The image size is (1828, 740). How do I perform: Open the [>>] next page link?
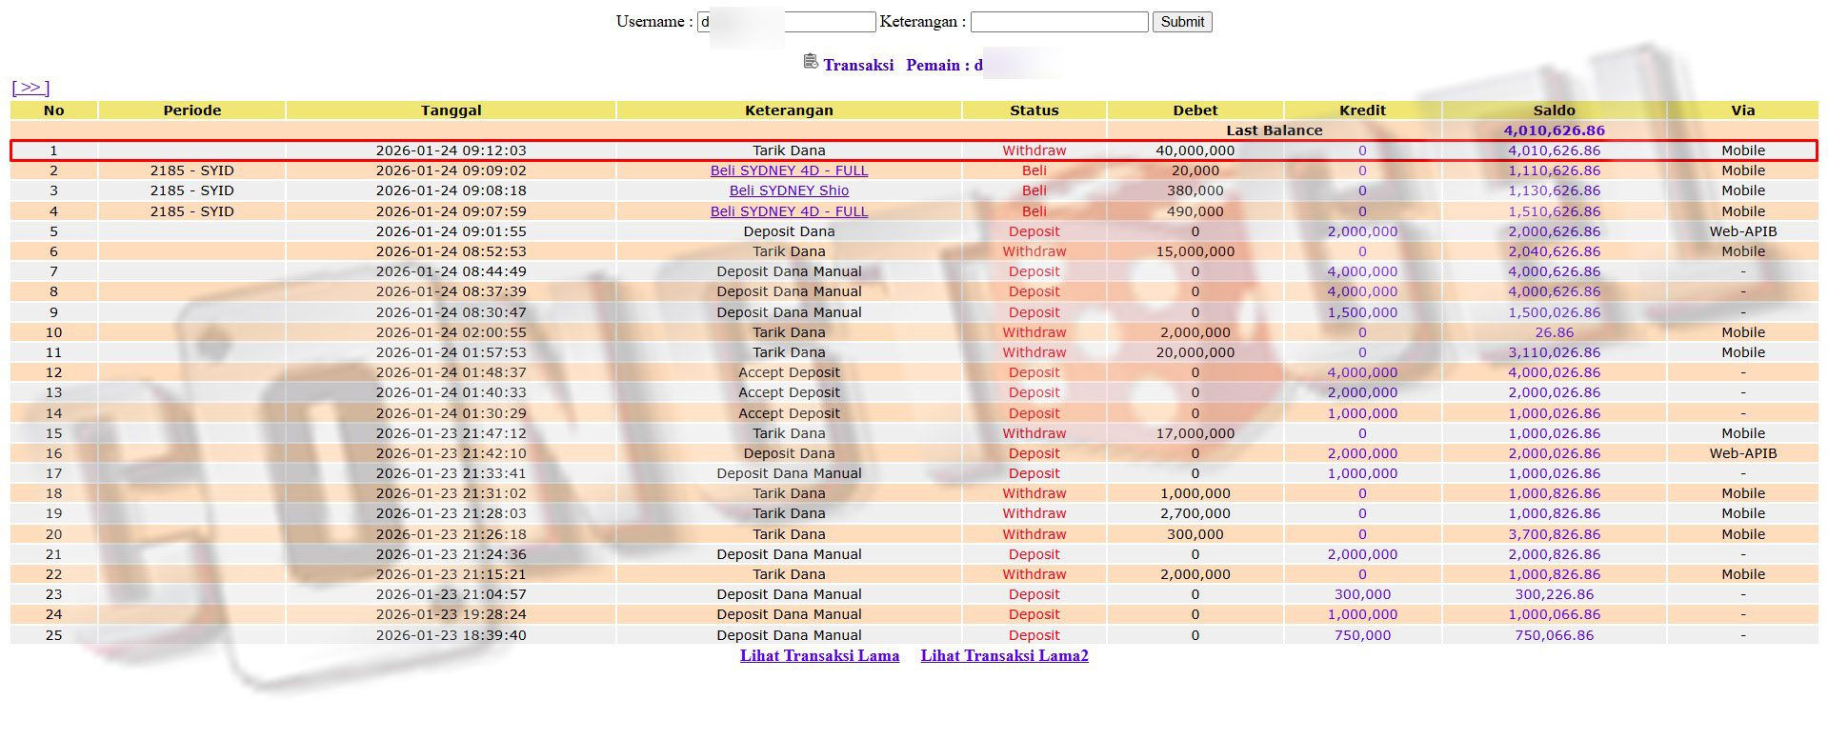click(30, 88)
